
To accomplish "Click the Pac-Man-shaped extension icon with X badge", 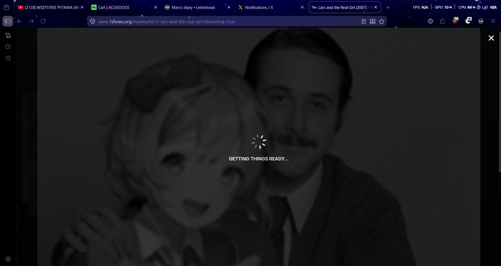I will (468, 20).
